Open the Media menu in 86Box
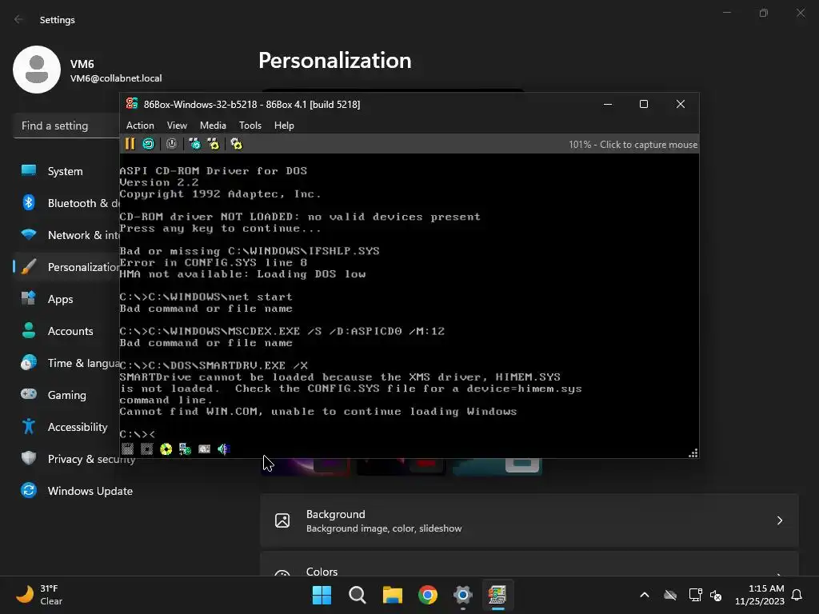 [213, 126]
